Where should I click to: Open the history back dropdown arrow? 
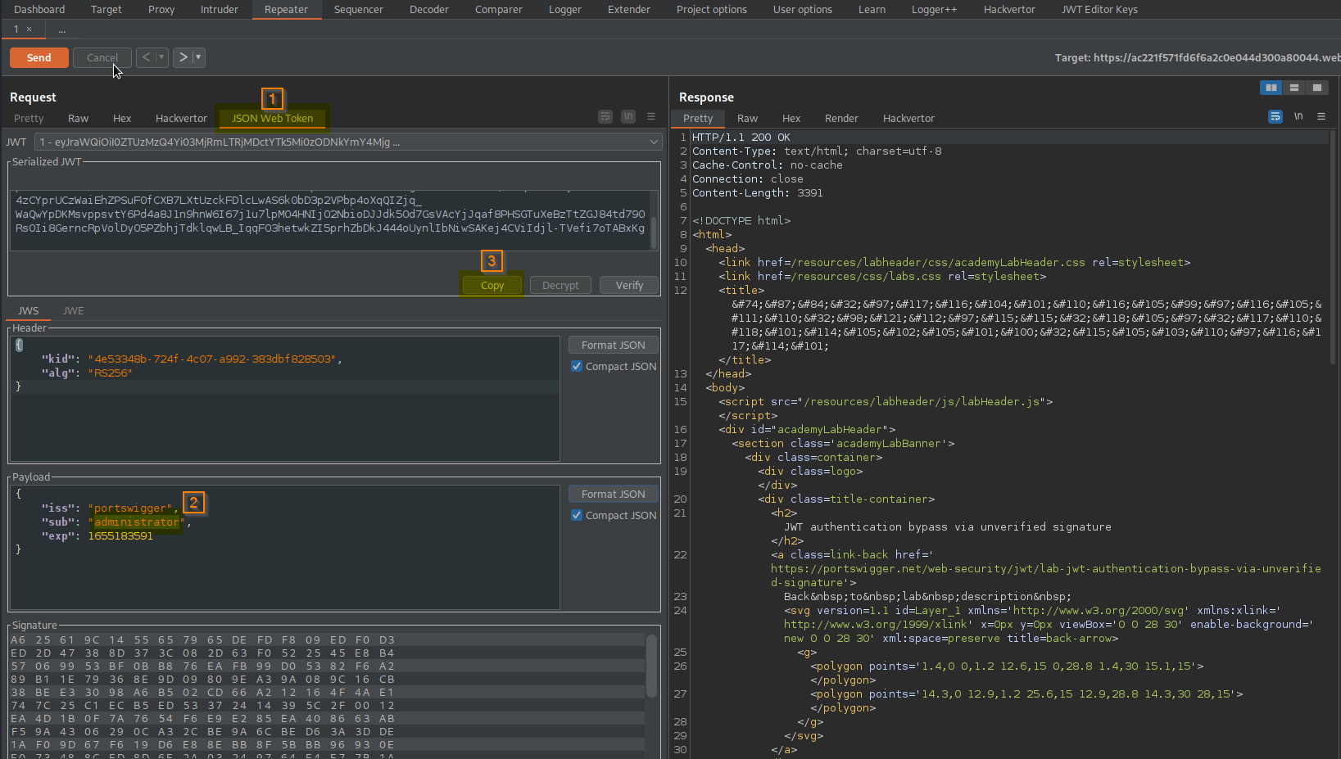point(161,57)
